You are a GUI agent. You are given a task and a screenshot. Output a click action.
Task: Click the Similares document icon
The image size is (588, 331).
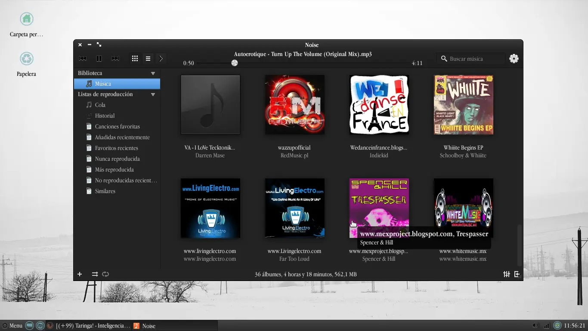coord(89,191)
